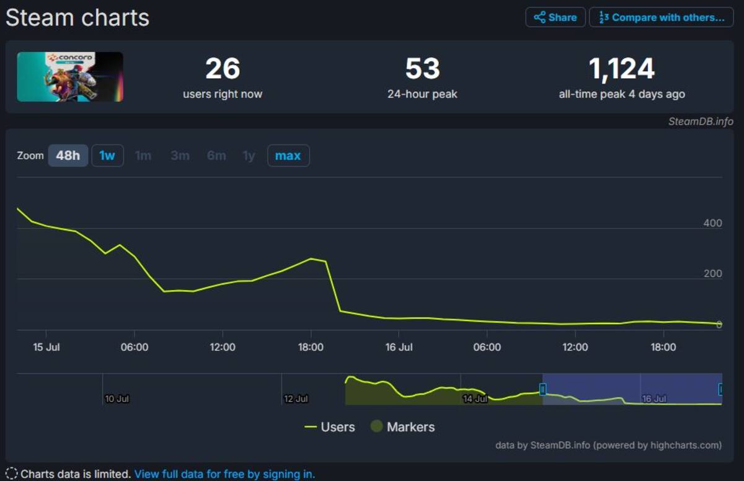This screenshot has height=481, width=744.
Task: Open Compare with others
Action: tap(661, 17)
